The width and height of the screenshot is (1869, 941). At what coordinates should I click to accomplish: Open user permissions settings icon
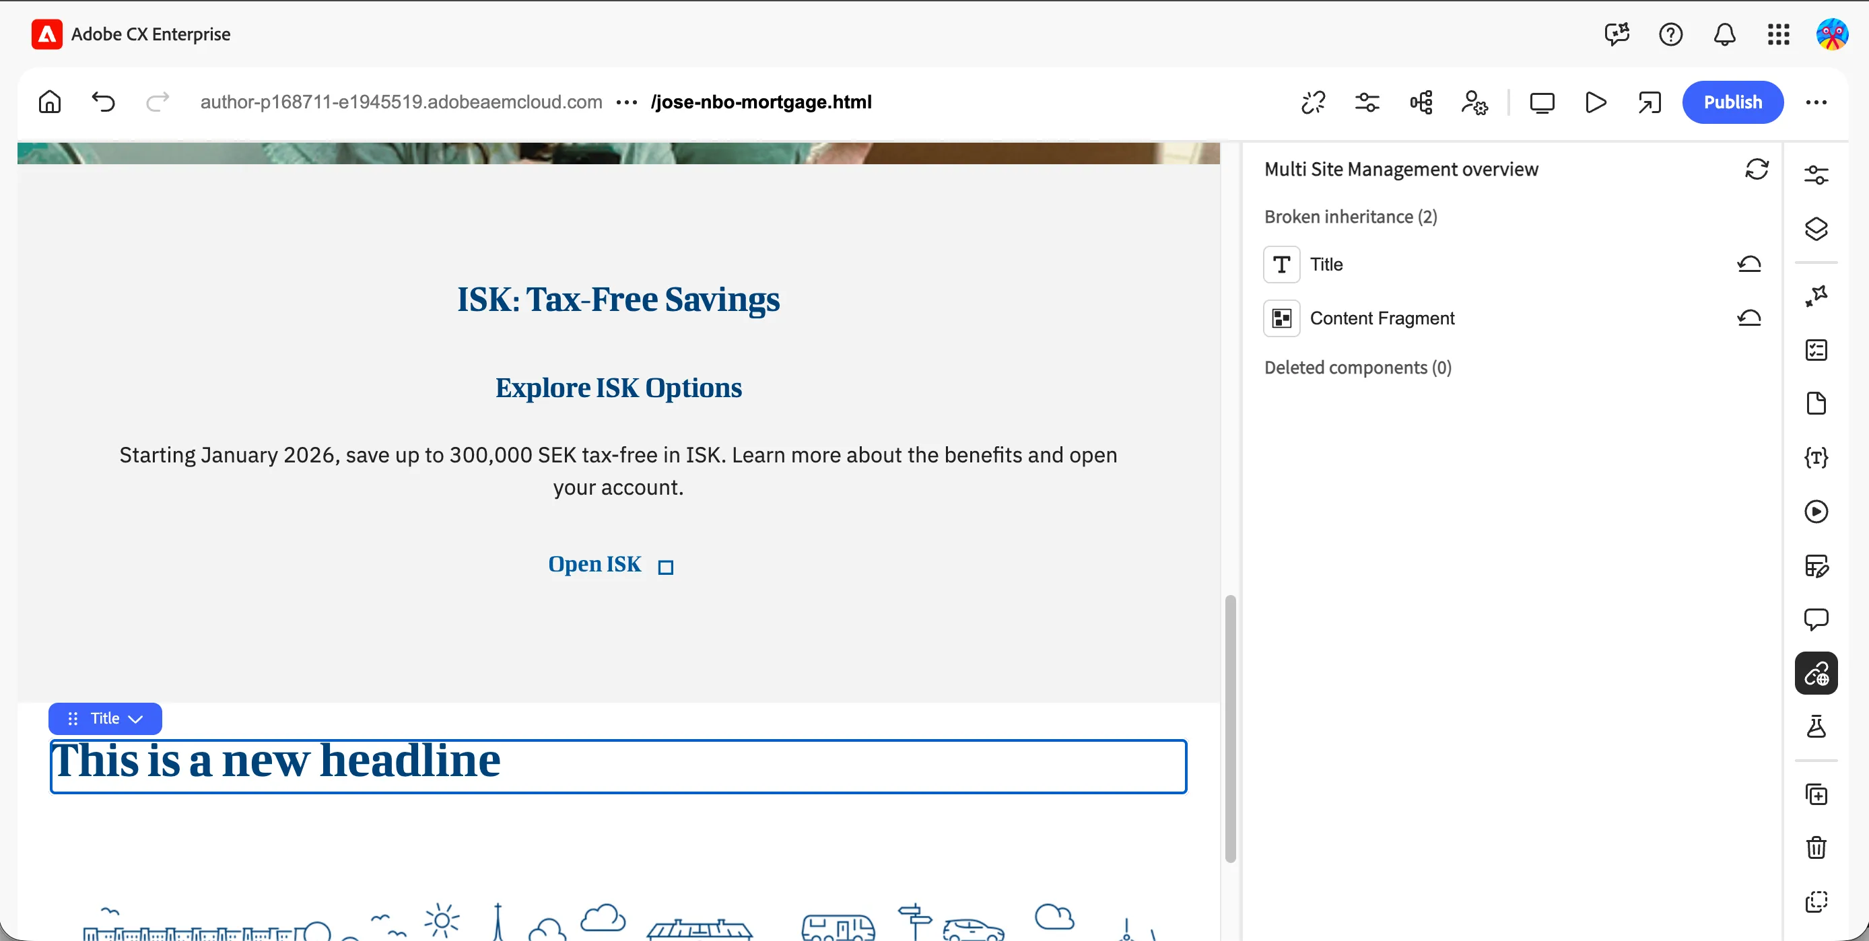(x=1474, y=102)
